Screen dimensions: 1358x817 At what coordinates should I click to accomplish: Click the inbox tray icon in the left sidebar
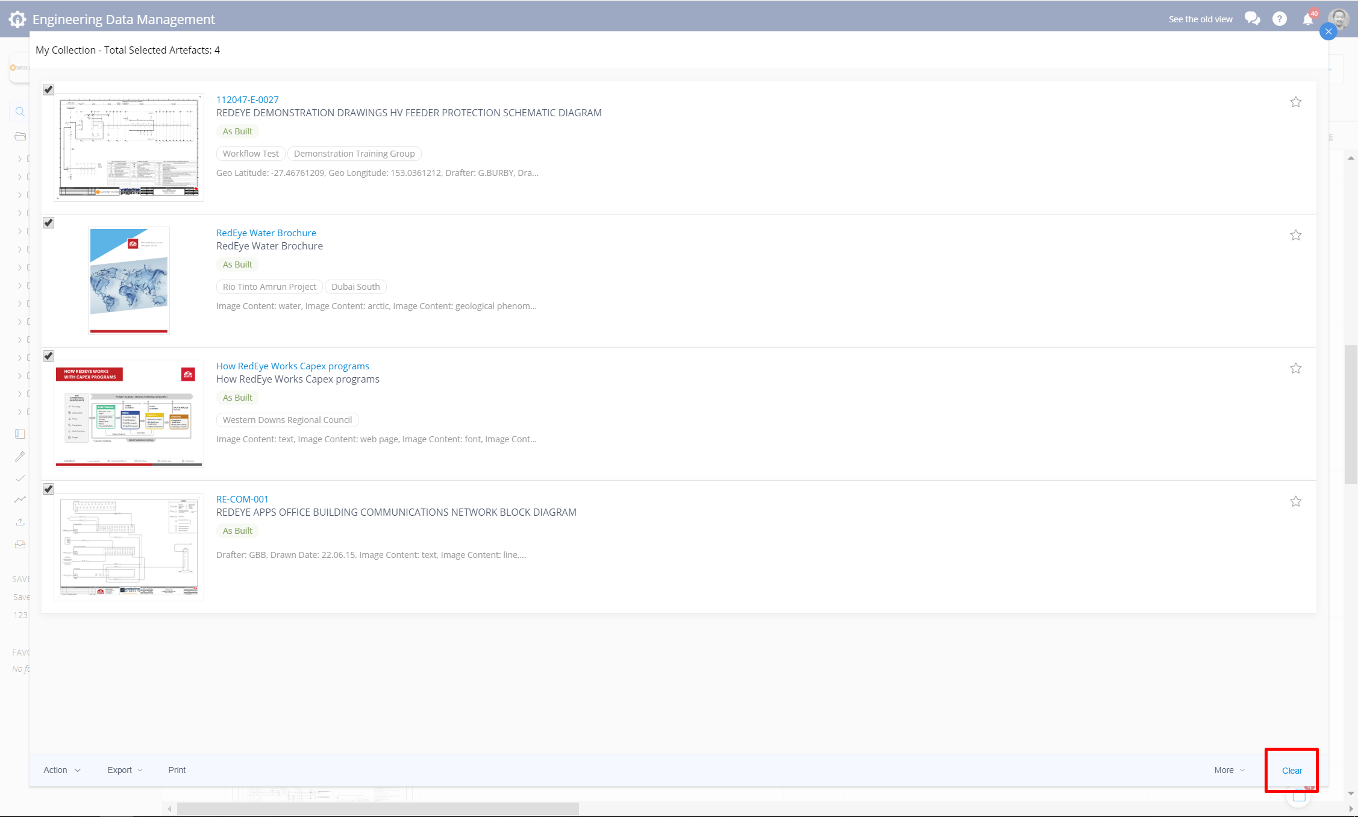click(x=20, y=544)
